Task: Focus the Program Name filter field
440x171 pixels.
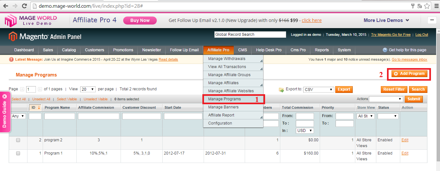Action: (59, 116)
